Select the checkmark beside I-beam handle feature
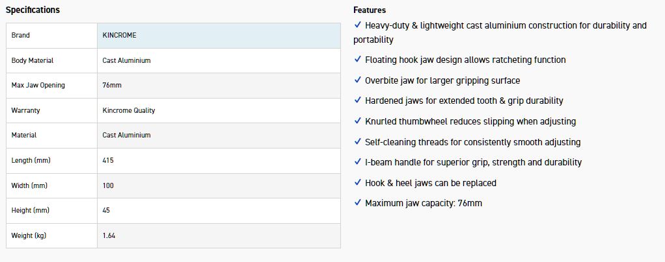Screen dimensions: 665x262 click(x=357, y=161)
